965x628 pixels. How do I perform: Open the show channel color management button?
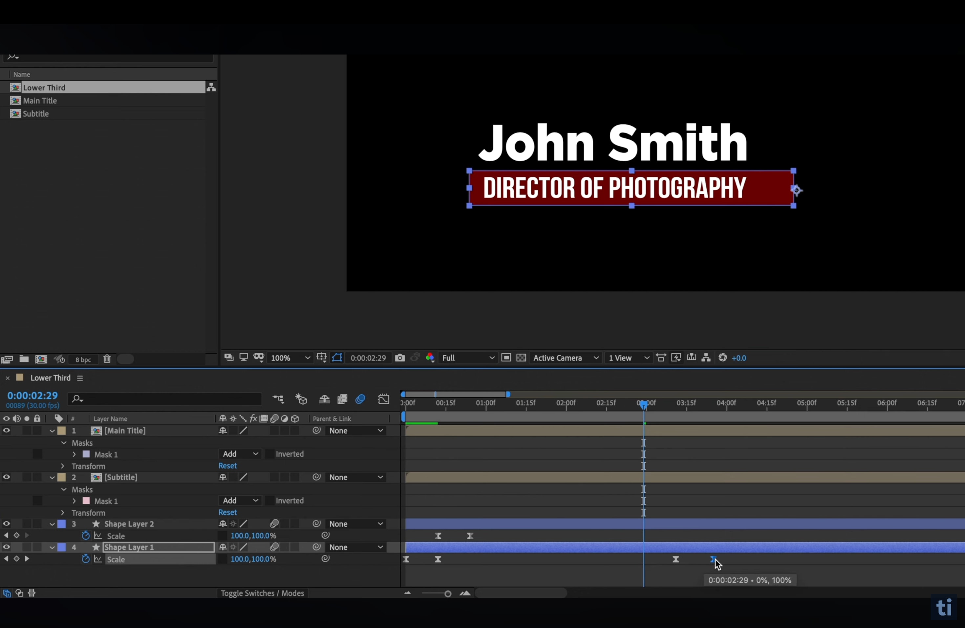(430, 358)
